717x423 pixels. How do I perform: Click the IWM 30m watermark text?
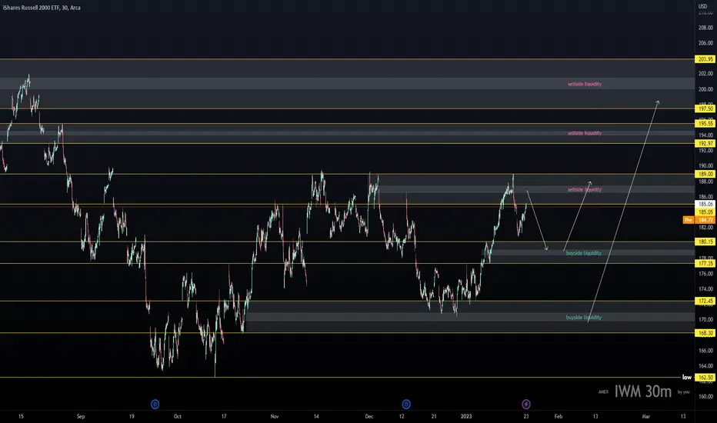click(642, 391)
